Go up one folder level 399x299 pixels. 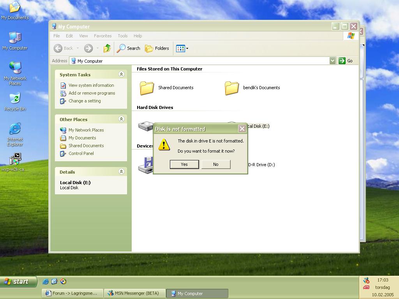tap(107, 48)
